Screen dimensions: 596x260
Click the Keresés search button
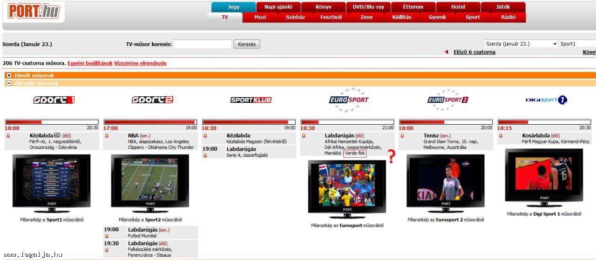pyautogui.click(x=247, y=44)
